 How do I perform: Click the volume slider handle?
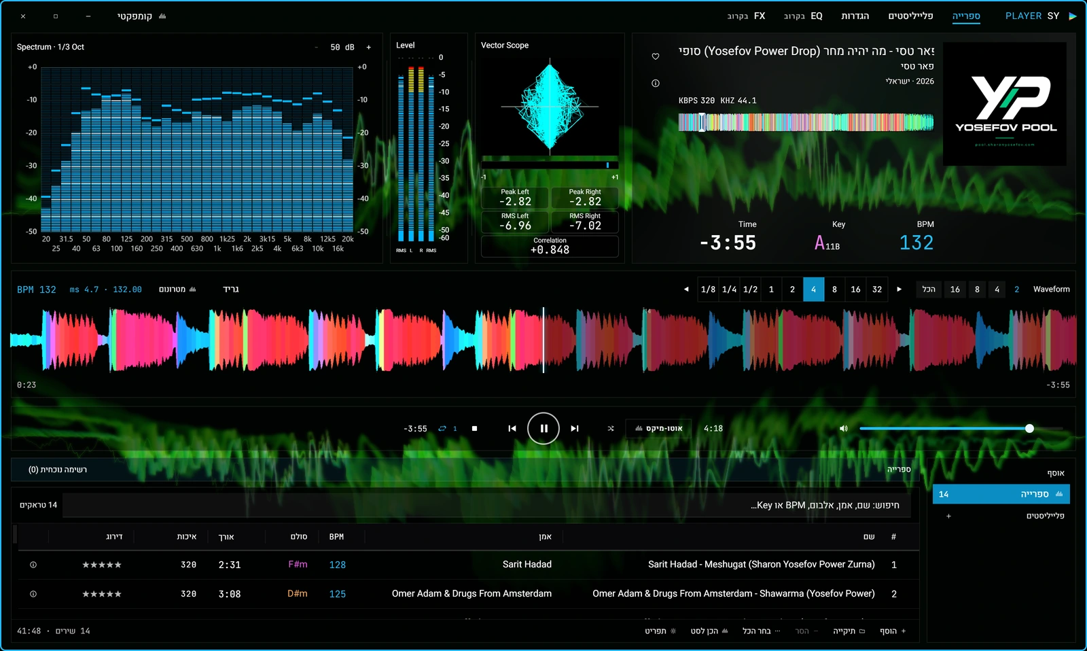tap(1029, 428)
